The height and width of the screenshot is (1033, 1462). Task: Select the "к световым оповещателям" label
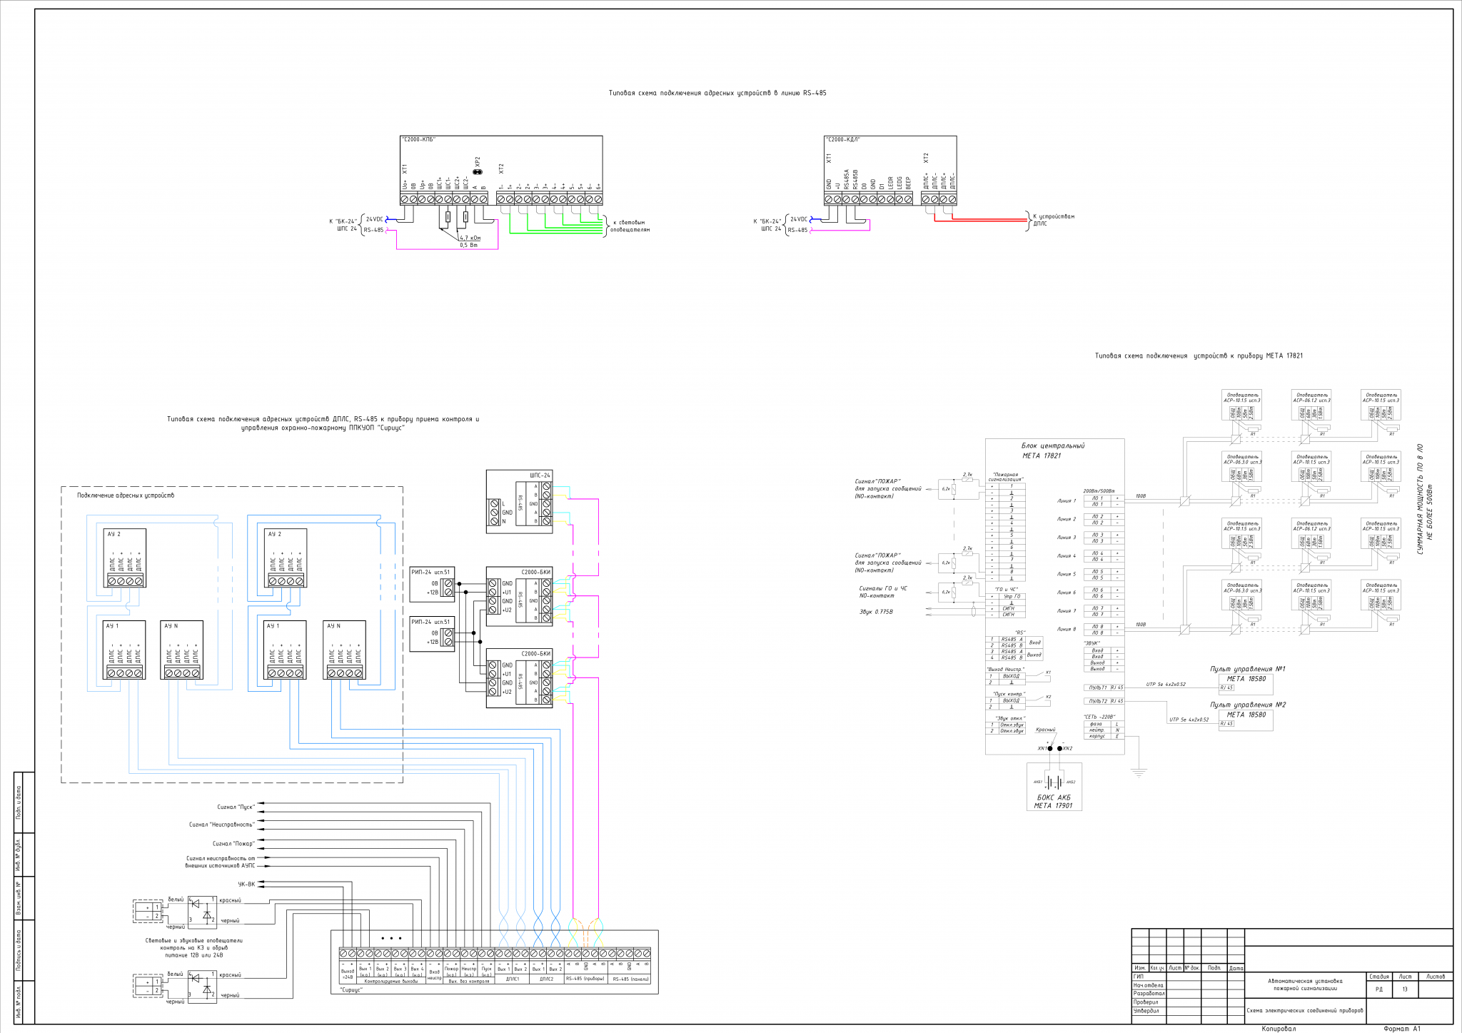[x=630, y=226]
